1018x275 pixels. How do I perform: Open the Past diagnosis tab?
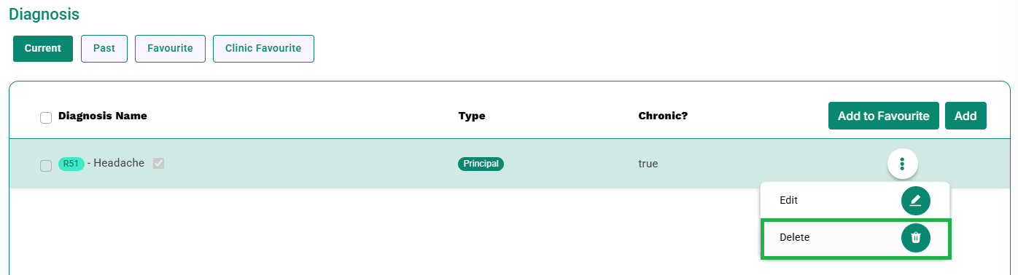(104, 49)
